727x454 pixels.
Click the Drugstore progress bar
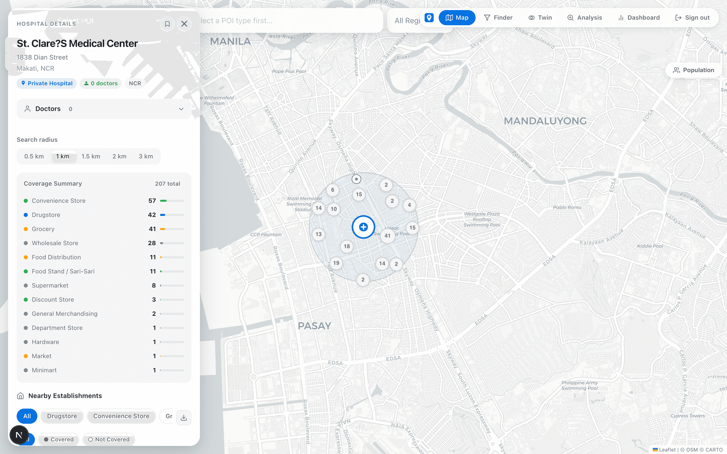click(172, 215)
